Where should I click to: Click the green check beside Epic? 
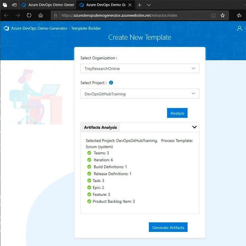(x=89, y=188)
